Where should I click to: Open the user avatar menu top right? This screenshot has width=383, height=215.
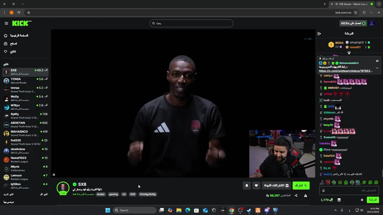pos(372,23)
